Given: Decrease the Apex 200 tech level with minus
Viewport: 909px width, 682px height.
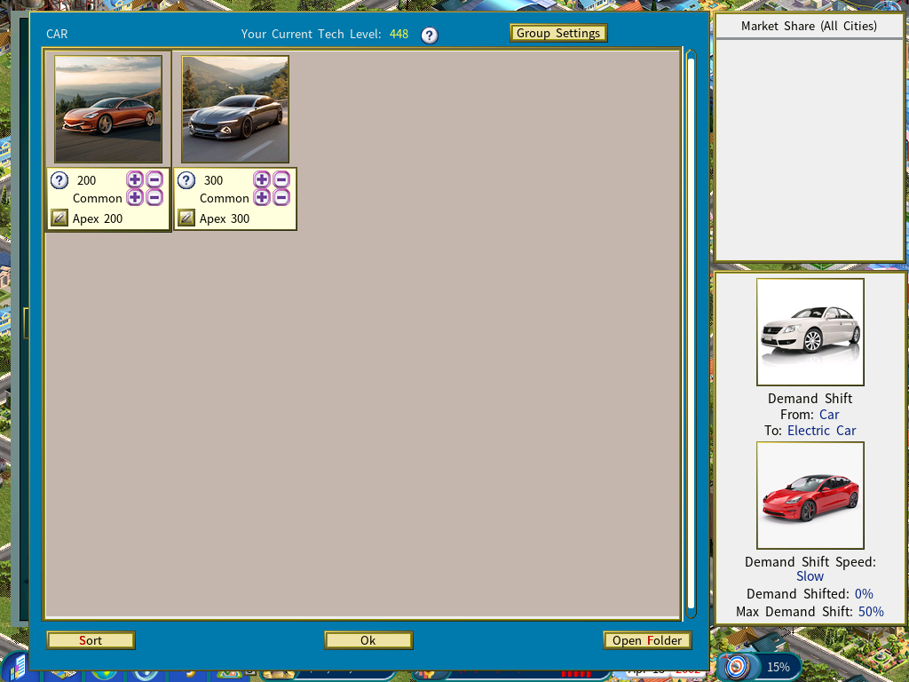Looking at the screenshot, I should tap(154, 180).
